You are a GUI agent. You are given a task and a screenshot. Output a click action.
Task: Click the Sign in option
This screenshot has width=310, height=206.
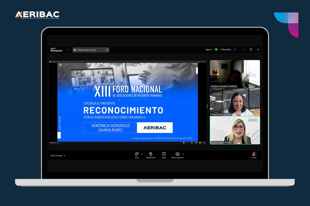(x=208, y=49)
